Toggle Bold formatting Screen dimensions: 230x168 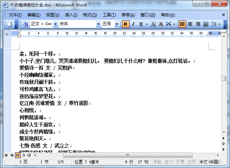point(126,24)
